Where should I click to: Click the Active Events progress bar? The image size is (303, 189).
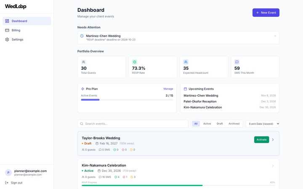coord(127,100)
